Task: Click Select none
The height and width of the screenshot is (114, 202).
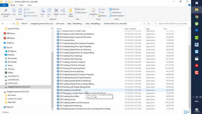Action: point(115,12)
